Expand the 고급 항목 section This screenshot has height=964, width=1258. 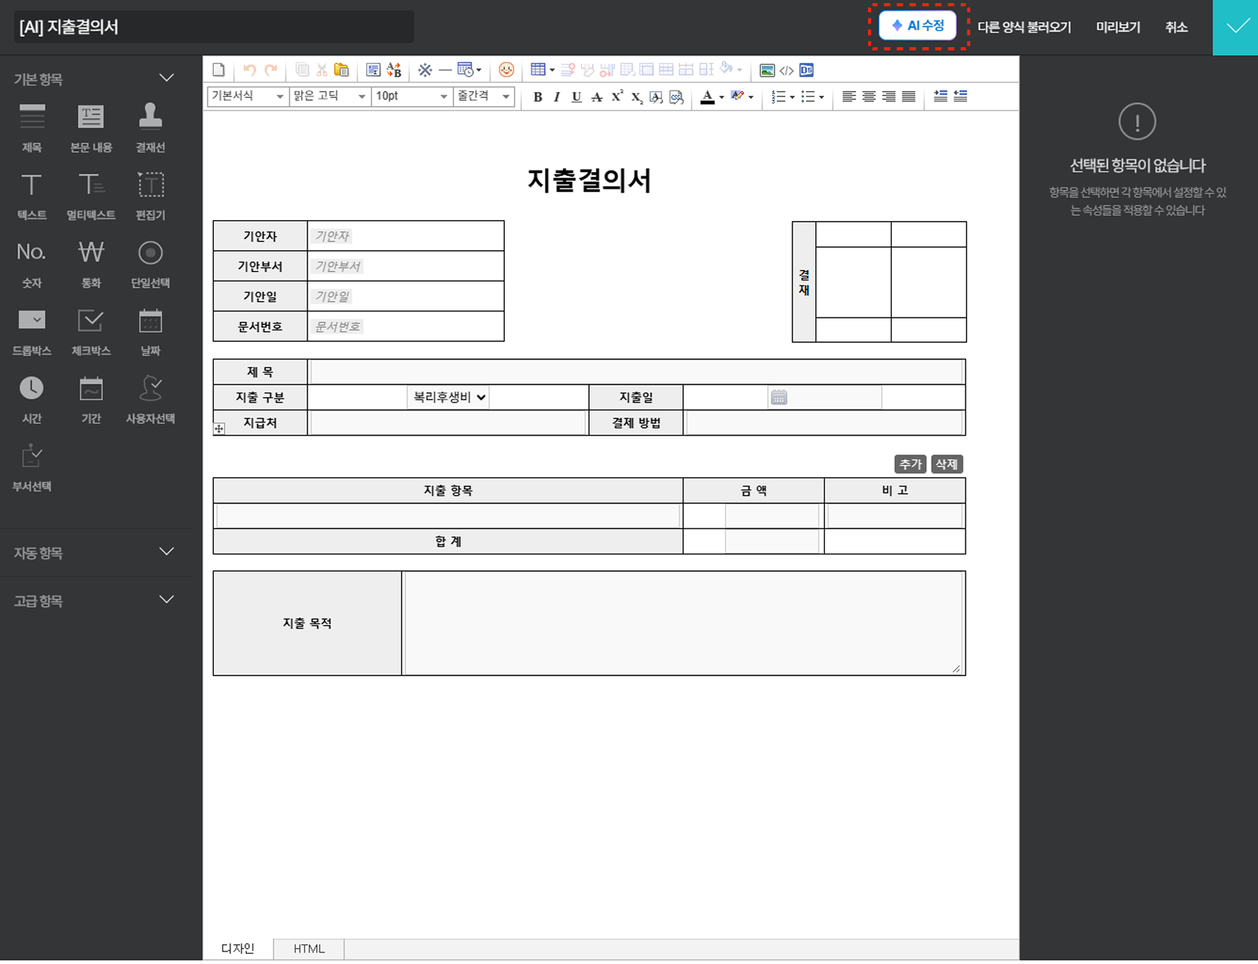click(166, 600)
